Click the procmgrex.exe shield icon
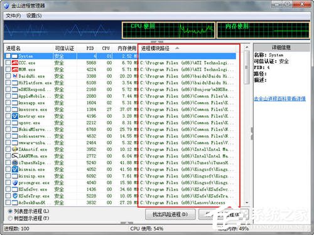The width and height of the screenshot is (314, 235). [x=15, y=183]
